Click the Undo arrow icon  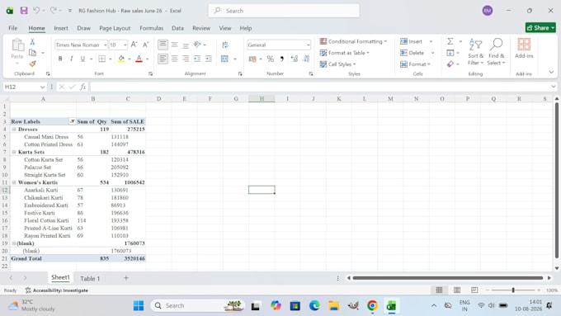(36, 11)
